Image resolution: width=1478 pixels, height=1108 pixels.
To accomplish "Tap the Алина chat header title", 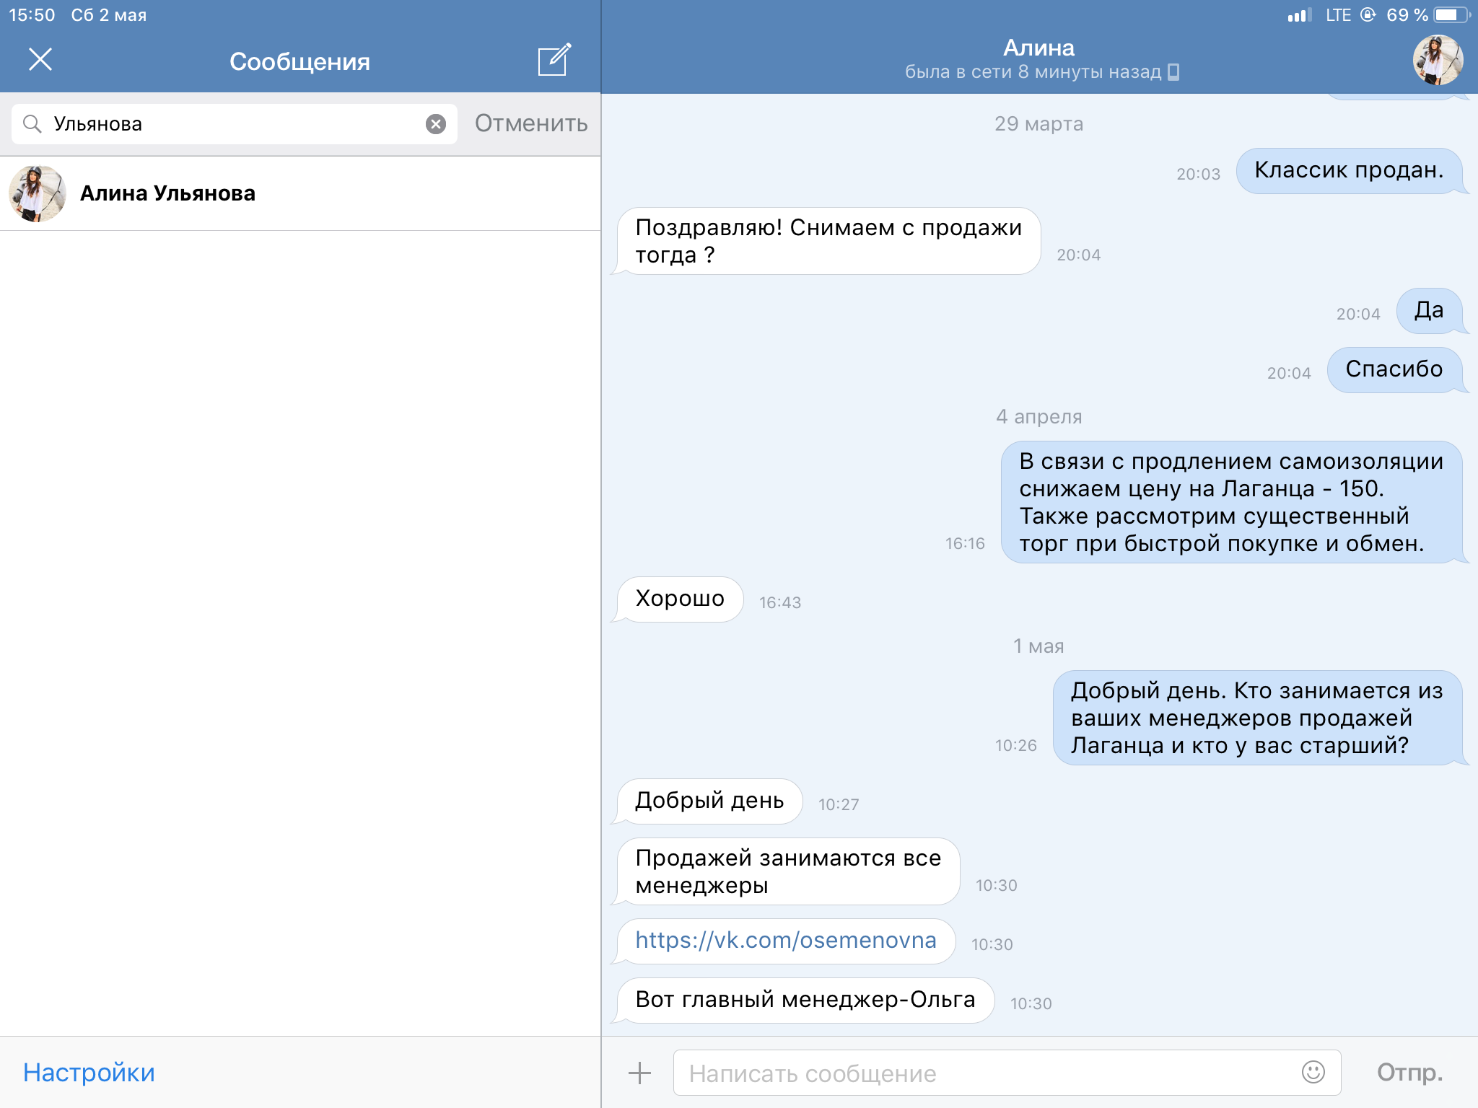I will coord(1038,48).
